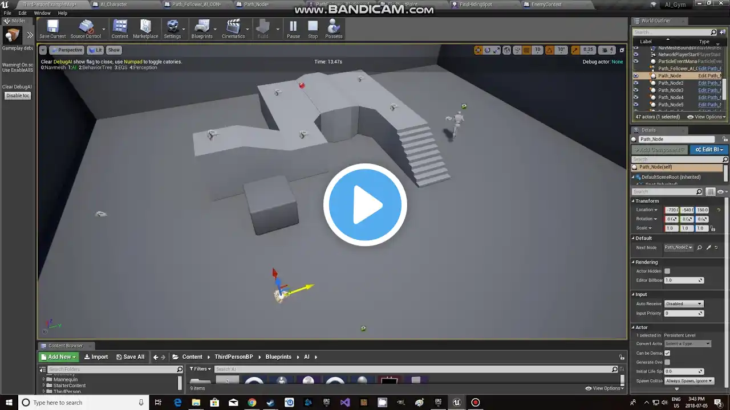Toggle grid snapping in the viewport toolbar
The height and width of the screenshot is (410, 730).
click(x=527, y=50)
